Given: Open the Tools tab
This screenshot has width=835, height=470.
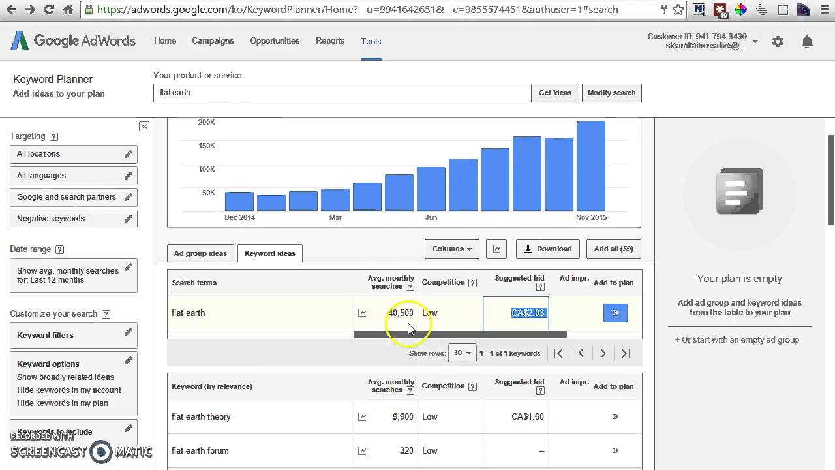Looking at the screenshot, I should [371, 41].
